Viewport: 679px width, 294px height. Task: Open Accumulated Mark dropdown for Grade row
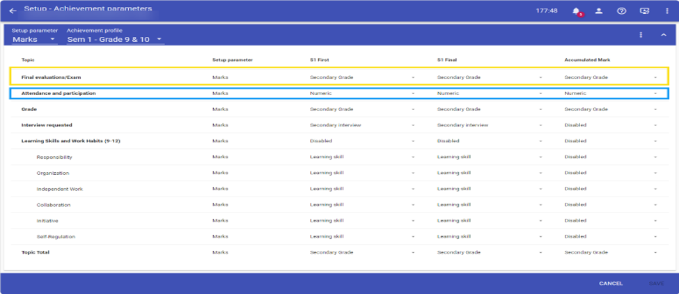point(611,109)
